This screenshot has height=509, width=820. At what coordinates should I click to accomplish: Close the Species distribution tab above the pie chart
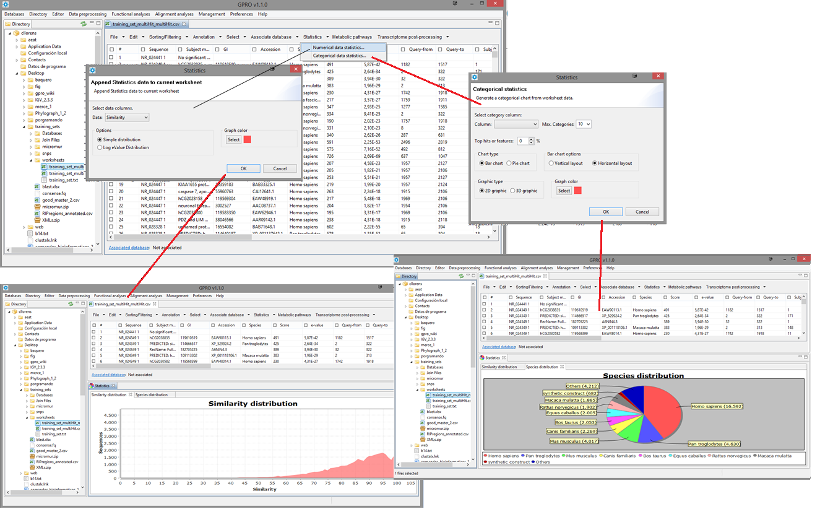(x=562, y=367)
